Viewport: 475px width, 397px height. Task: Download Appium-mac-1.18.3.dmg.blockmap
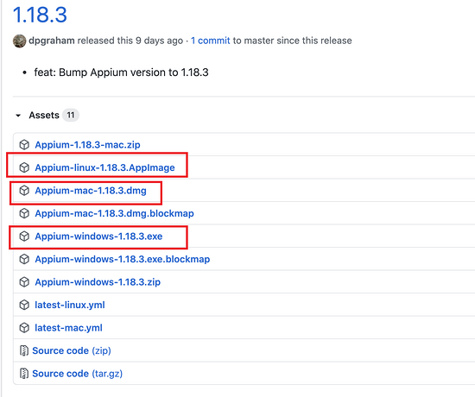114,213
